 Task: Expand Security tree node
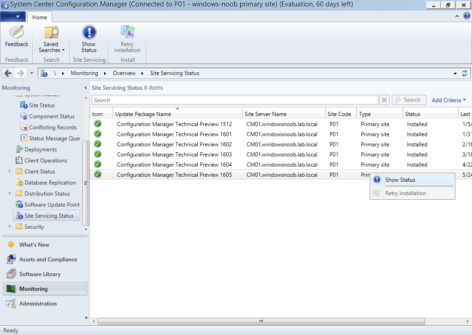(10, 226)
